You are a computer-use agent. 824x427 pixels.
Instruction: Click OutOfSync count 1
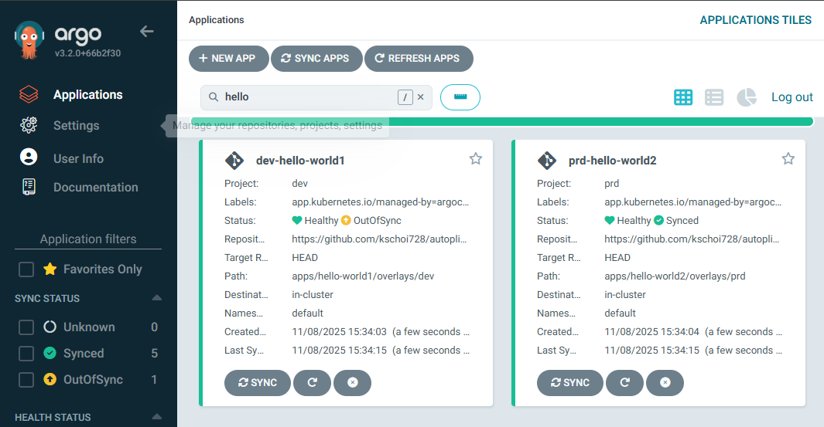click(x=154, y=380)
